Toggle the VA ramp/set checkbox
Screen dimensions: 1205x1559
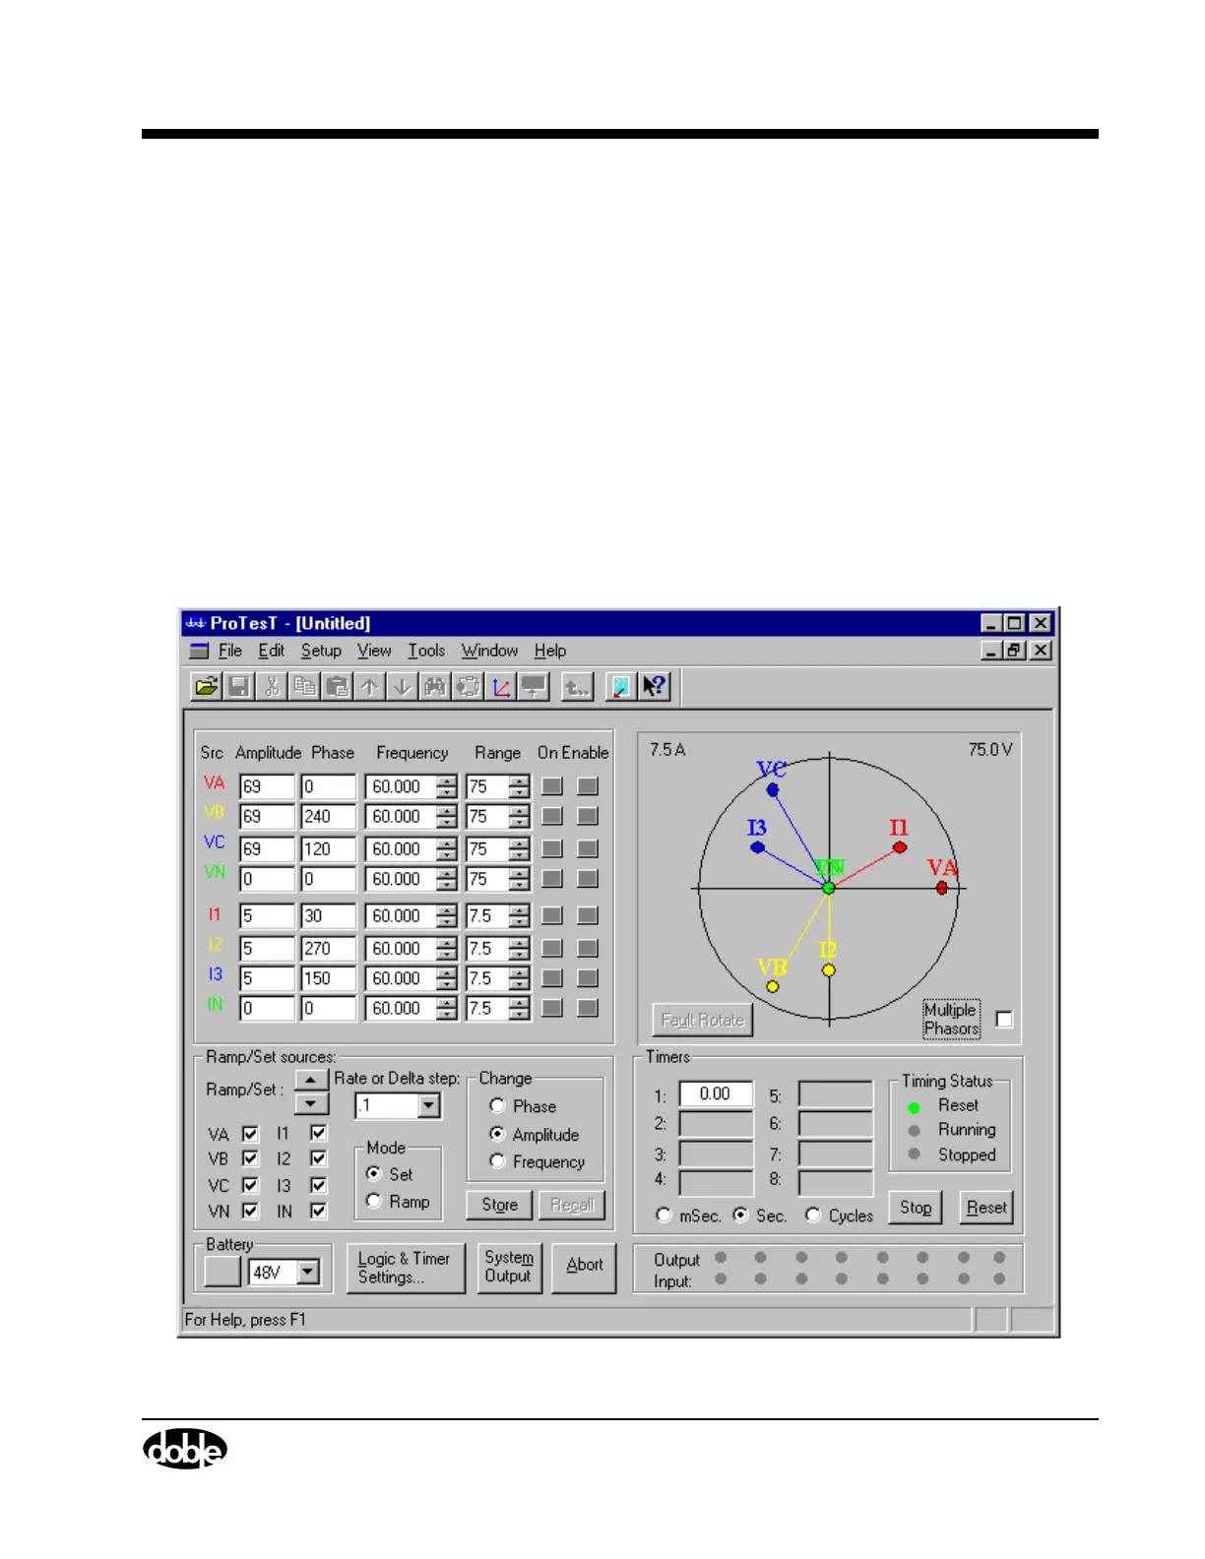click(250, 1134)
